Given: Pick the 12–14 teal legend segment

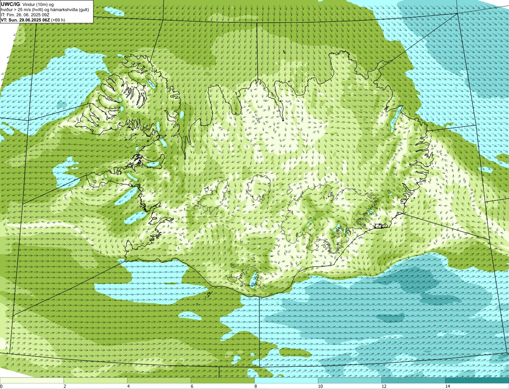Looking at the screenshot, I should click(x=414, y=380).
